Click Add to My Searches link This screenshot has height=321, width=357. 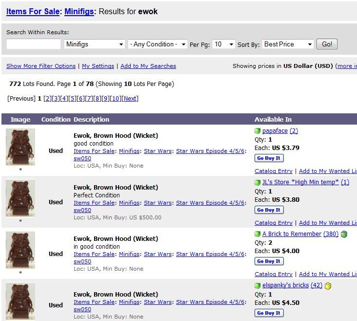[148, 66]
